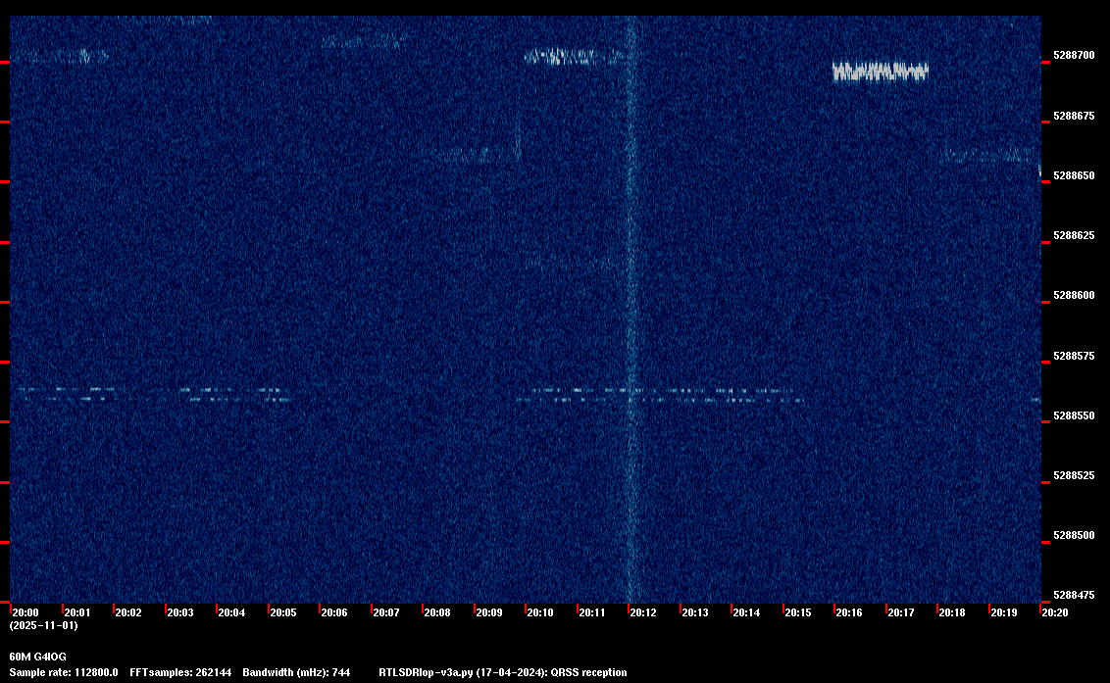The height and width of the screenshot is (683, 1110).
Task: Click the 20:08 time axis label
Action: pos(437,612)
